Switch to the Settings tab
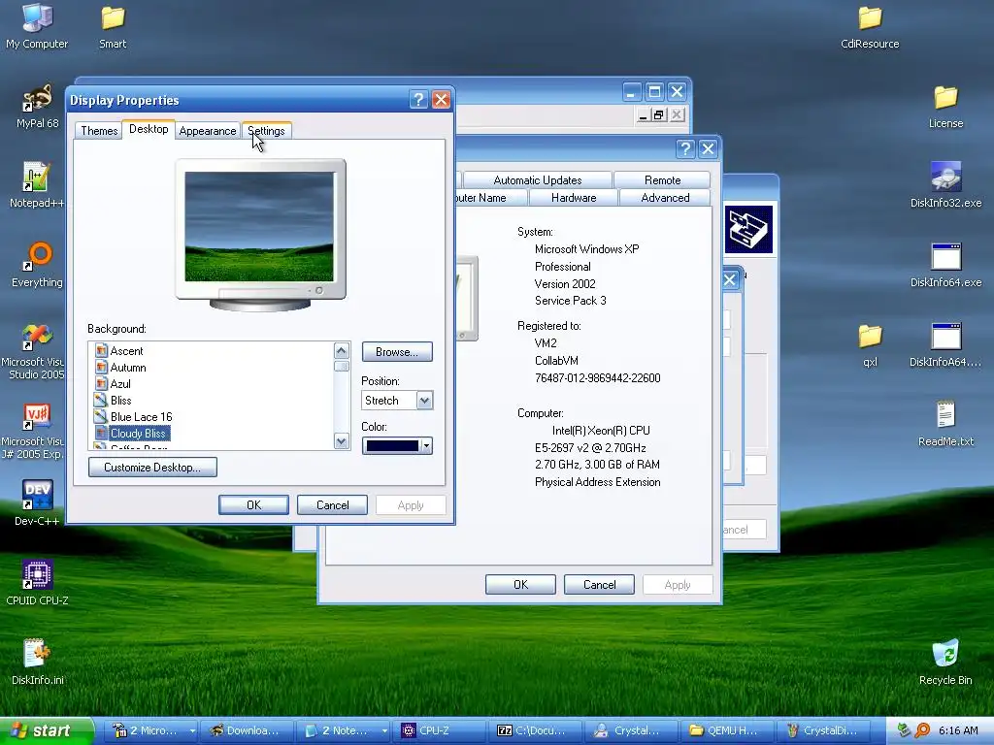Screen dimensions: 994x745 pyautogui.click(x=266, y=131)
